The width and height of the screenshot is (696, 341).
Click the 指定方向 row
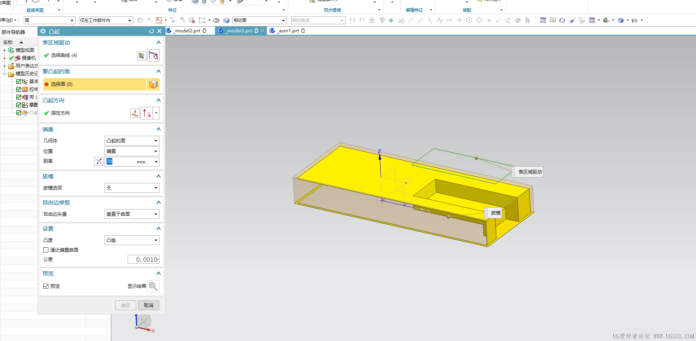point(86,113)
